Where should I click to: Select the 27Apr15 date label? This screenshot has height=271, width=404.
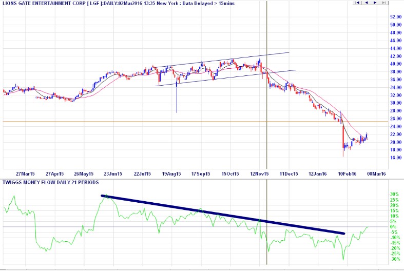[x=54, y=174]
